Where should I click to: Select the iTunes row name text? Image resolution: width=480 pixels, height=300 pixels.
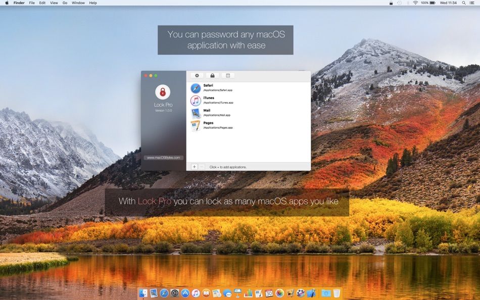click(209, 98)
